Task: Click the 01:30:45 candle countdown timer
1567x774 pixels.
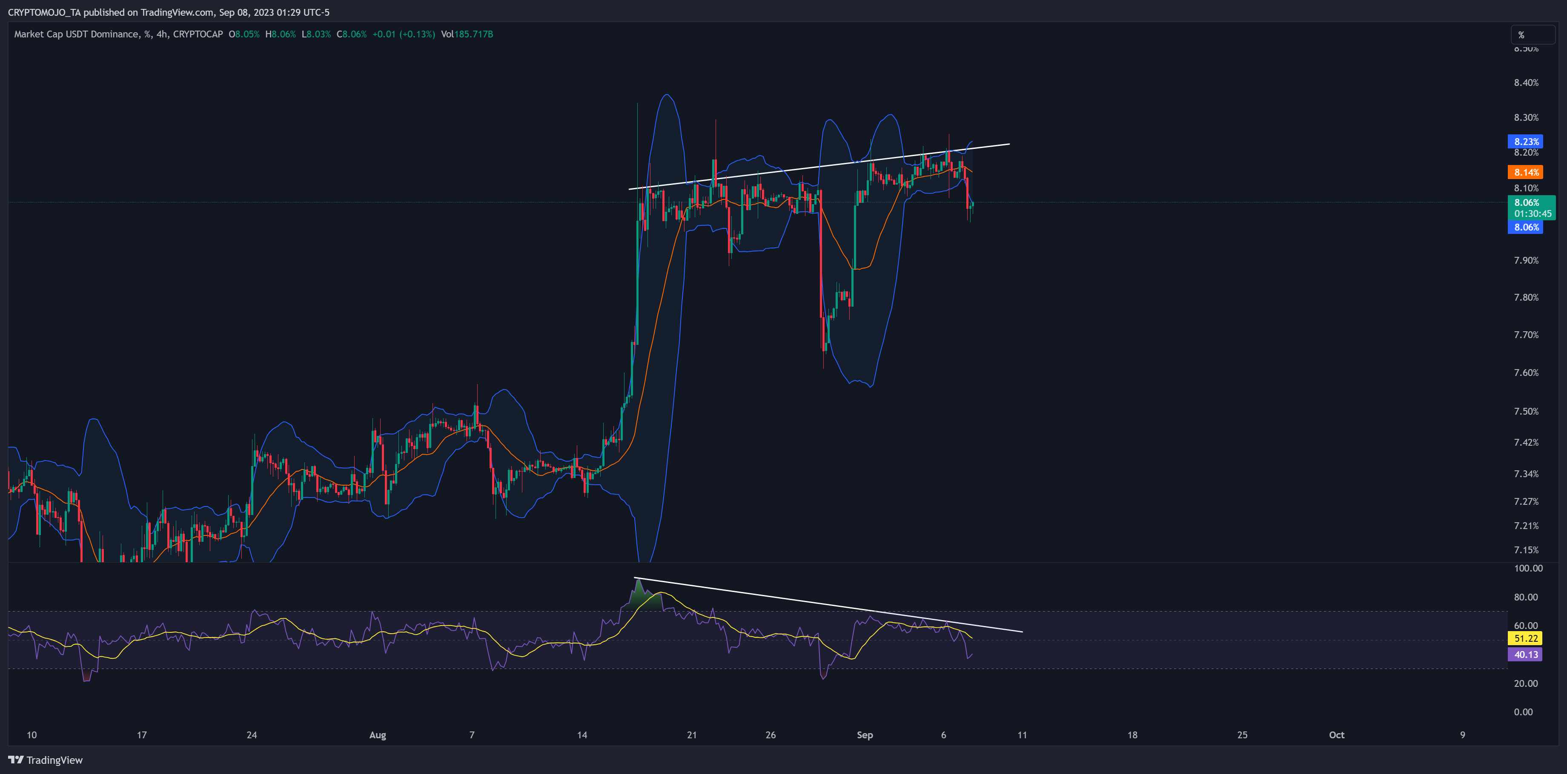Action: (x=1533, y=214)
